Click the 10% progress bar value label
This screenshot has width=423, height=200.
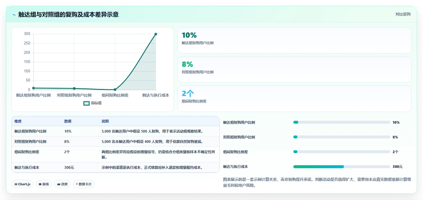396,122
